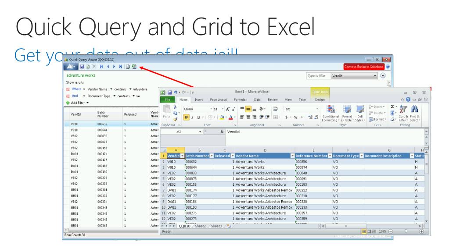Click the Paste button in Excel

pyautogui.click(x=167, y=112)
